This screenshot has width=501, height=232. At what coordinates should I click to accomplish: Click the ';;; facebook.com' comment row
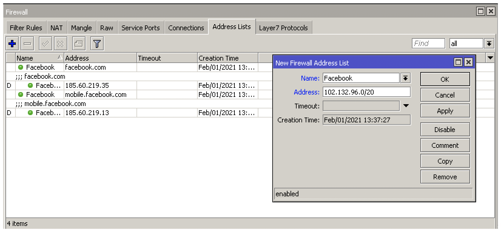pos(40,76)
